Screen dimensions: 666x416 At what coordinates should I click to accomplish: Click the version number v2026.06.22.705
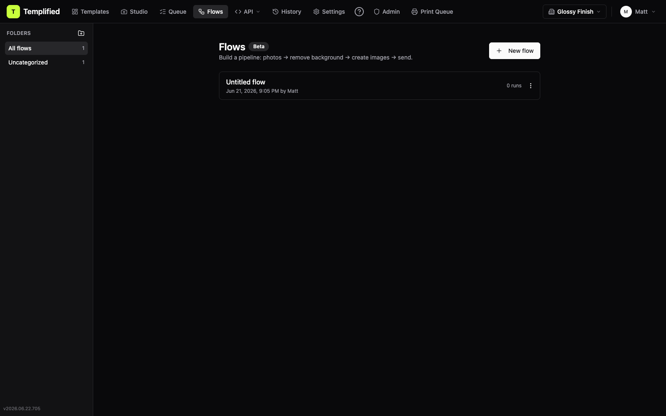point(22,409)
